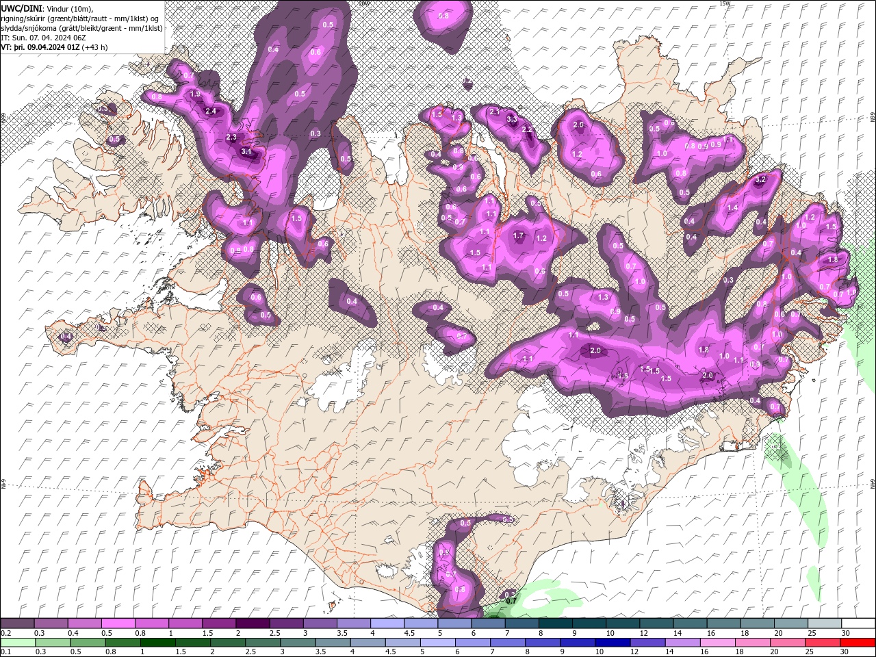This screenshot has width=876, height=657.
Task: Click the 'VT: þri. 09.04.2024 01Z' valid time
Action: tap(40, 47)
